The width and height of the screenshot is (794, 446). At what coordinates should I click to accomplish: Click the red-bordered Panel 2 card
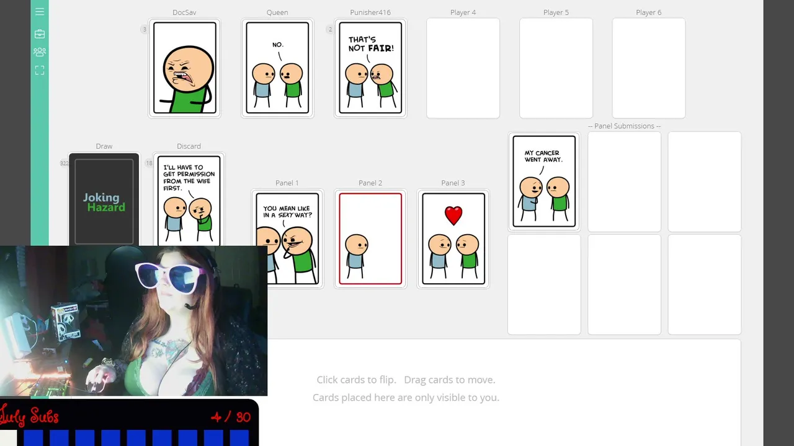pyautogui.click(x=370, y=238)
